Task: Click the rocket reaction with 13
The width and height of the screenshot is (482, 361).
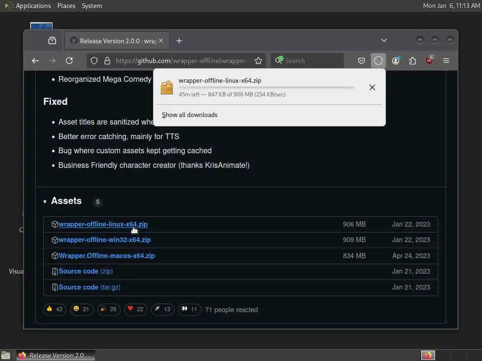Action: (162, 309)
